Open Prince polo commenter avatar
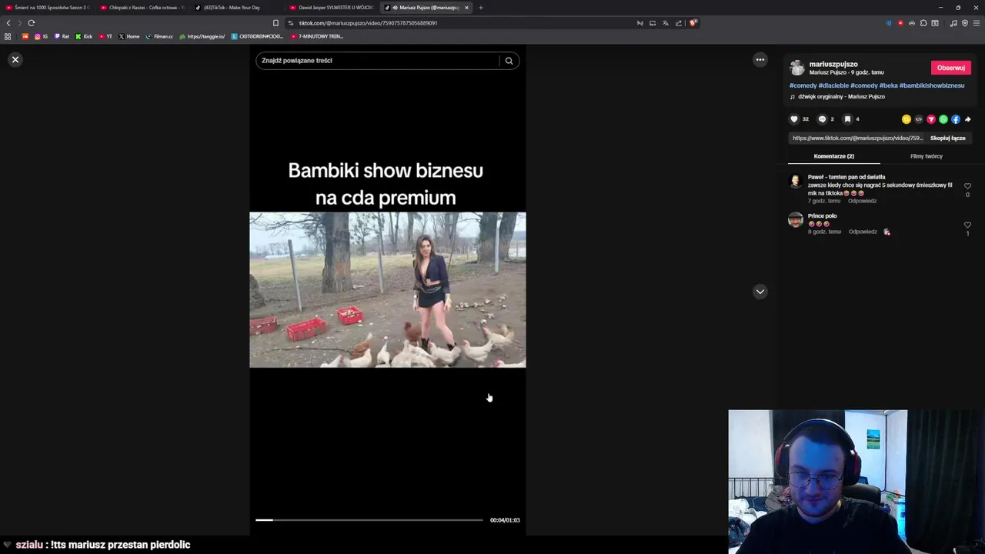Image resolution: width=985 pixels, height=554 pixels. click(796, 220)
